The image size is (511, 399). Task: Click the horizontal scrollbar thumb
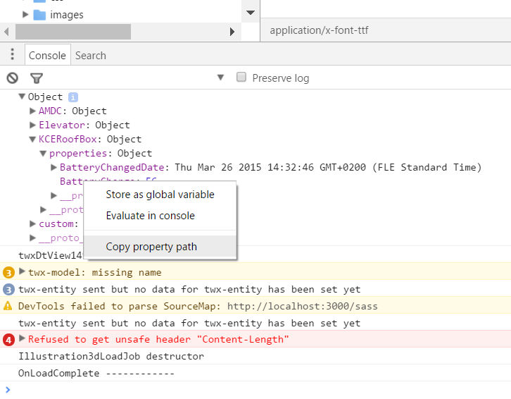click(x=73, y=32)
